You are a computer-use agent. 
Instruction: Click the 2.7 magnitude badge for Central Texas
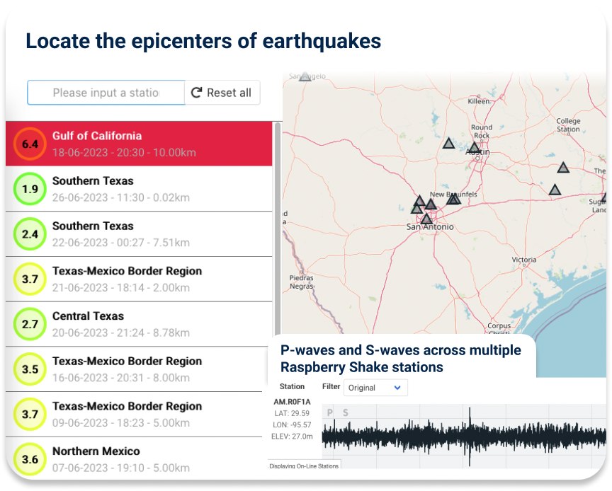click(29, 324)
